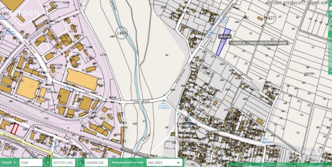Select parcel 1170 along the road

[x=103, y=55]
